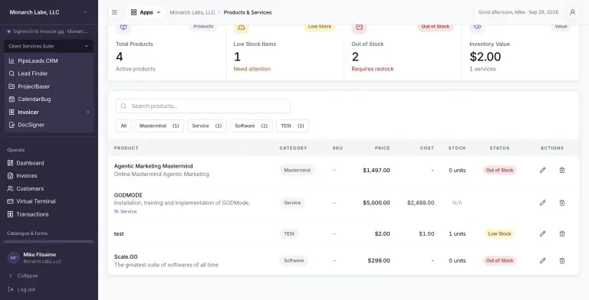Click the Monarch Labs, LLC breadcrumb
The image size is (589, 300).
tap(192, 12)
